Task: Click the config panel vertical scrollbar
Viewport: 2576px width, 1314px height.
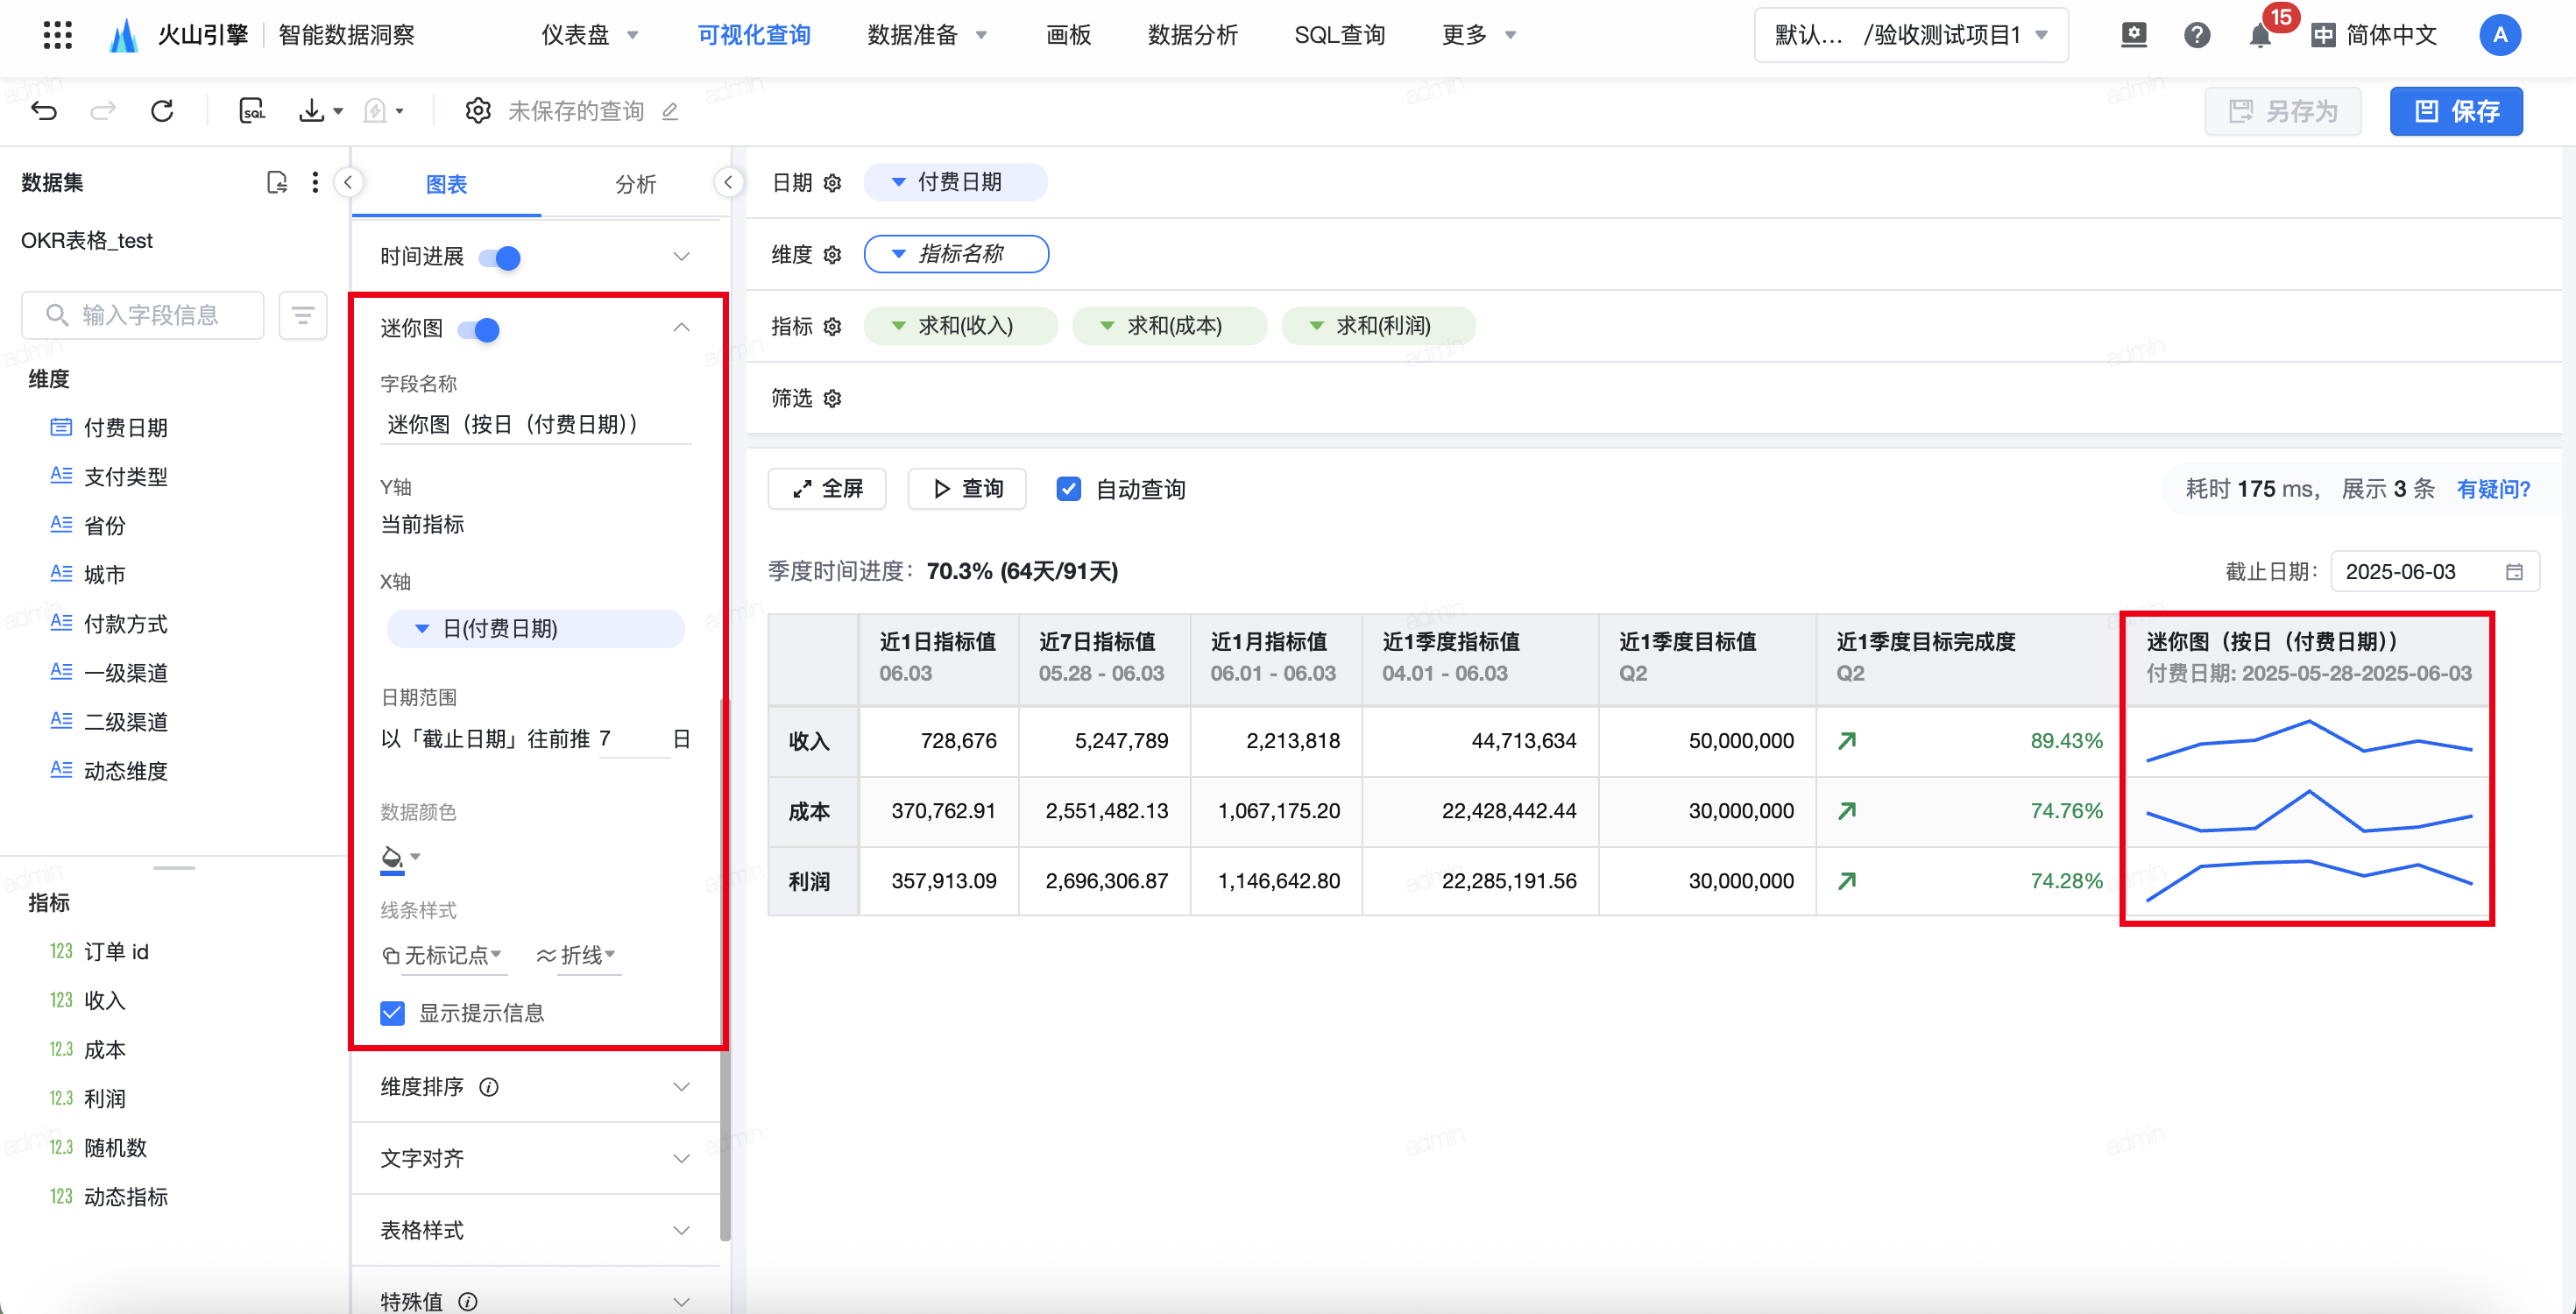Action: (725, 968)
